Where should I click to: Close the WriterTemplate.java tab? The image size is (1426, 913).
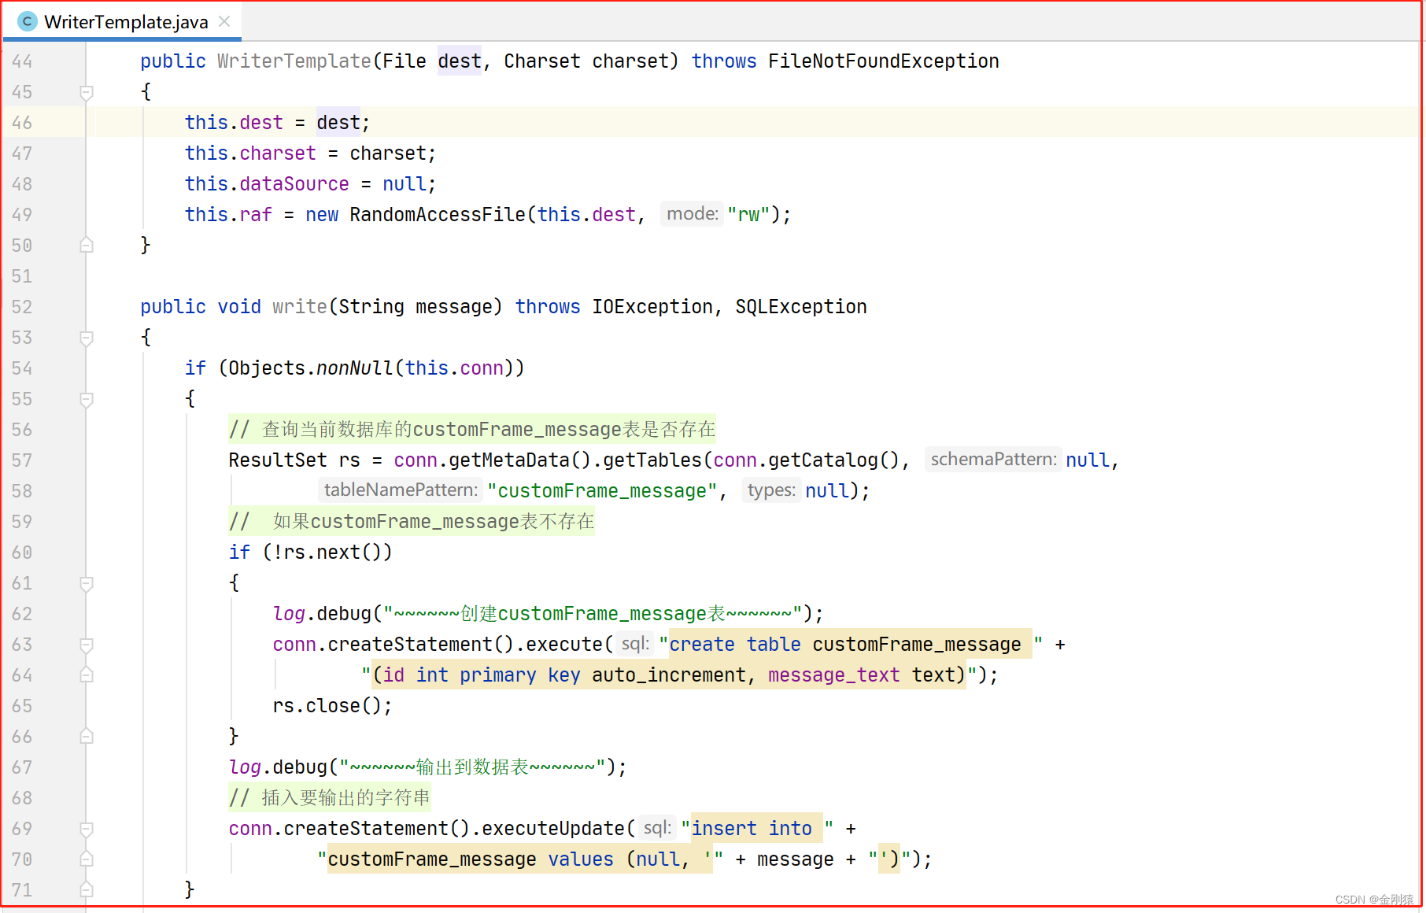(224, 21)
